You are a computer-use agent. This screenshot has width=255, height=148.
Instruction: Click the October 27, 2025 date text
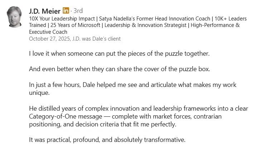tap(49, 39)
